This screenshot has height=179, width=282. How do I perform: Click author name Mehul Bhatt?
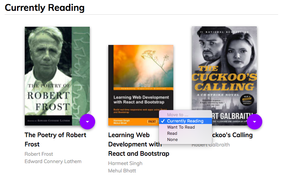tap(122, 171)
